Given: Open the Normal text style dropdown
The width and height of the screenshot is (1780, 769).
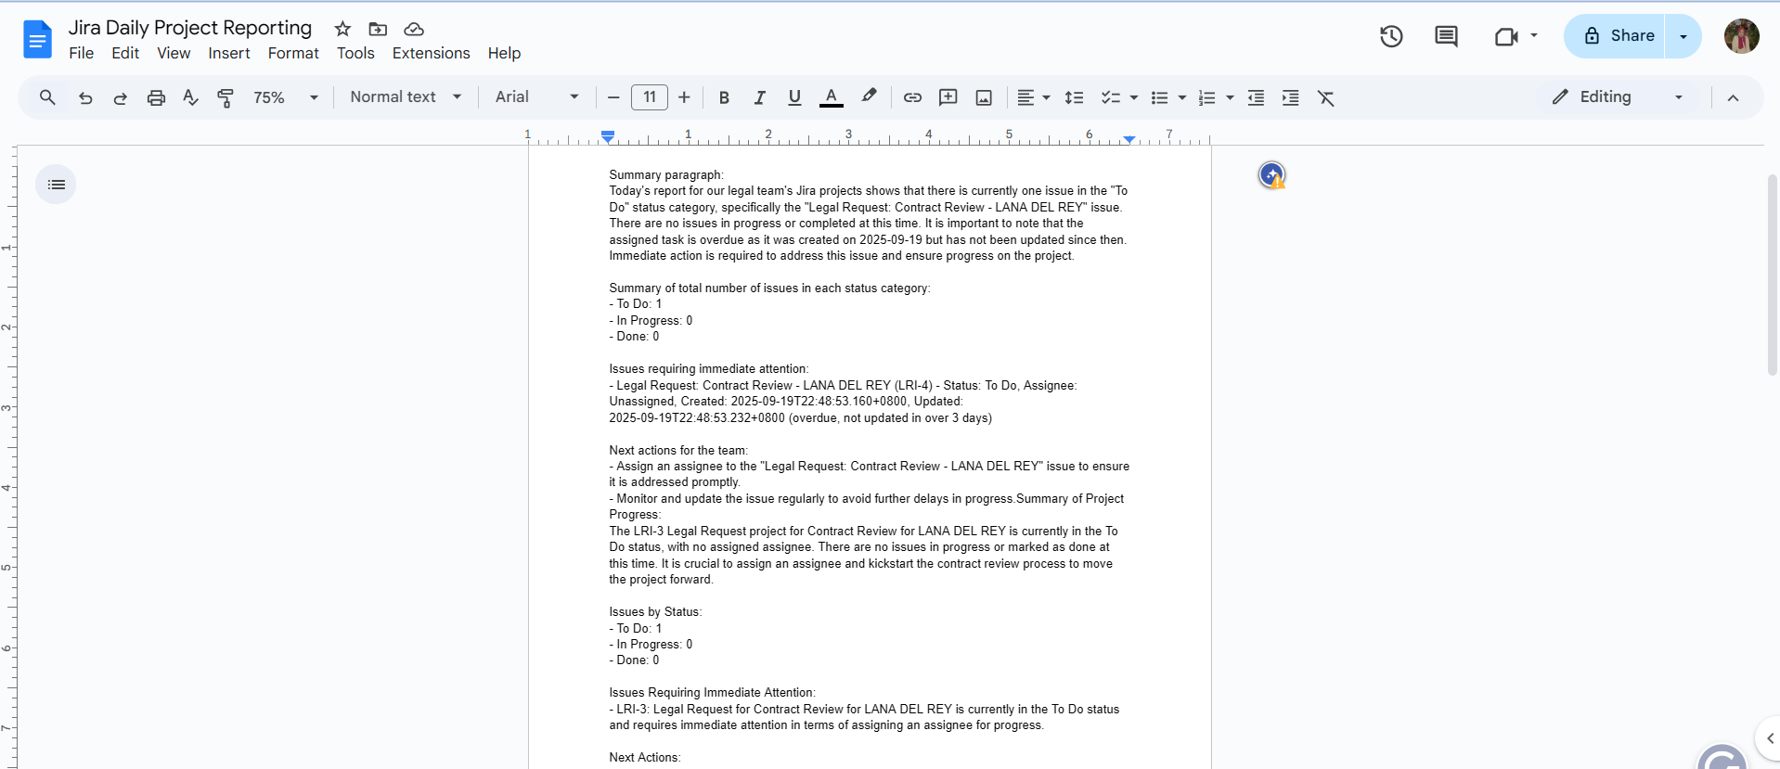Looking at the screenshot, I should [406, 97].
